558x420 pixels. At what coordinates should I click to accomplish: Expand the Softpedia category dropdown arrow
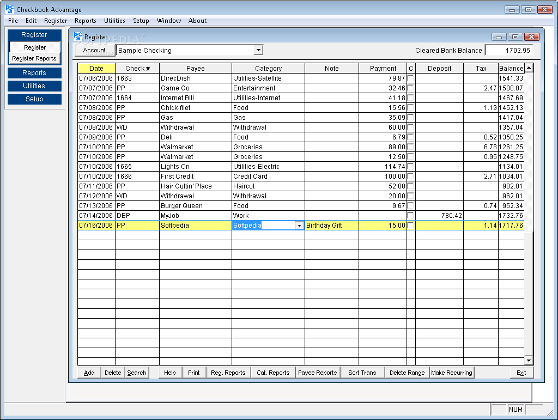point(299,226)
